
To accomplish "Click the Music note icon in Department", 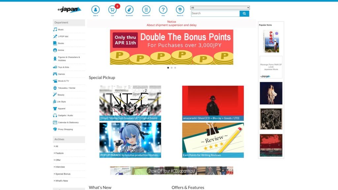I will pos(55,29).
